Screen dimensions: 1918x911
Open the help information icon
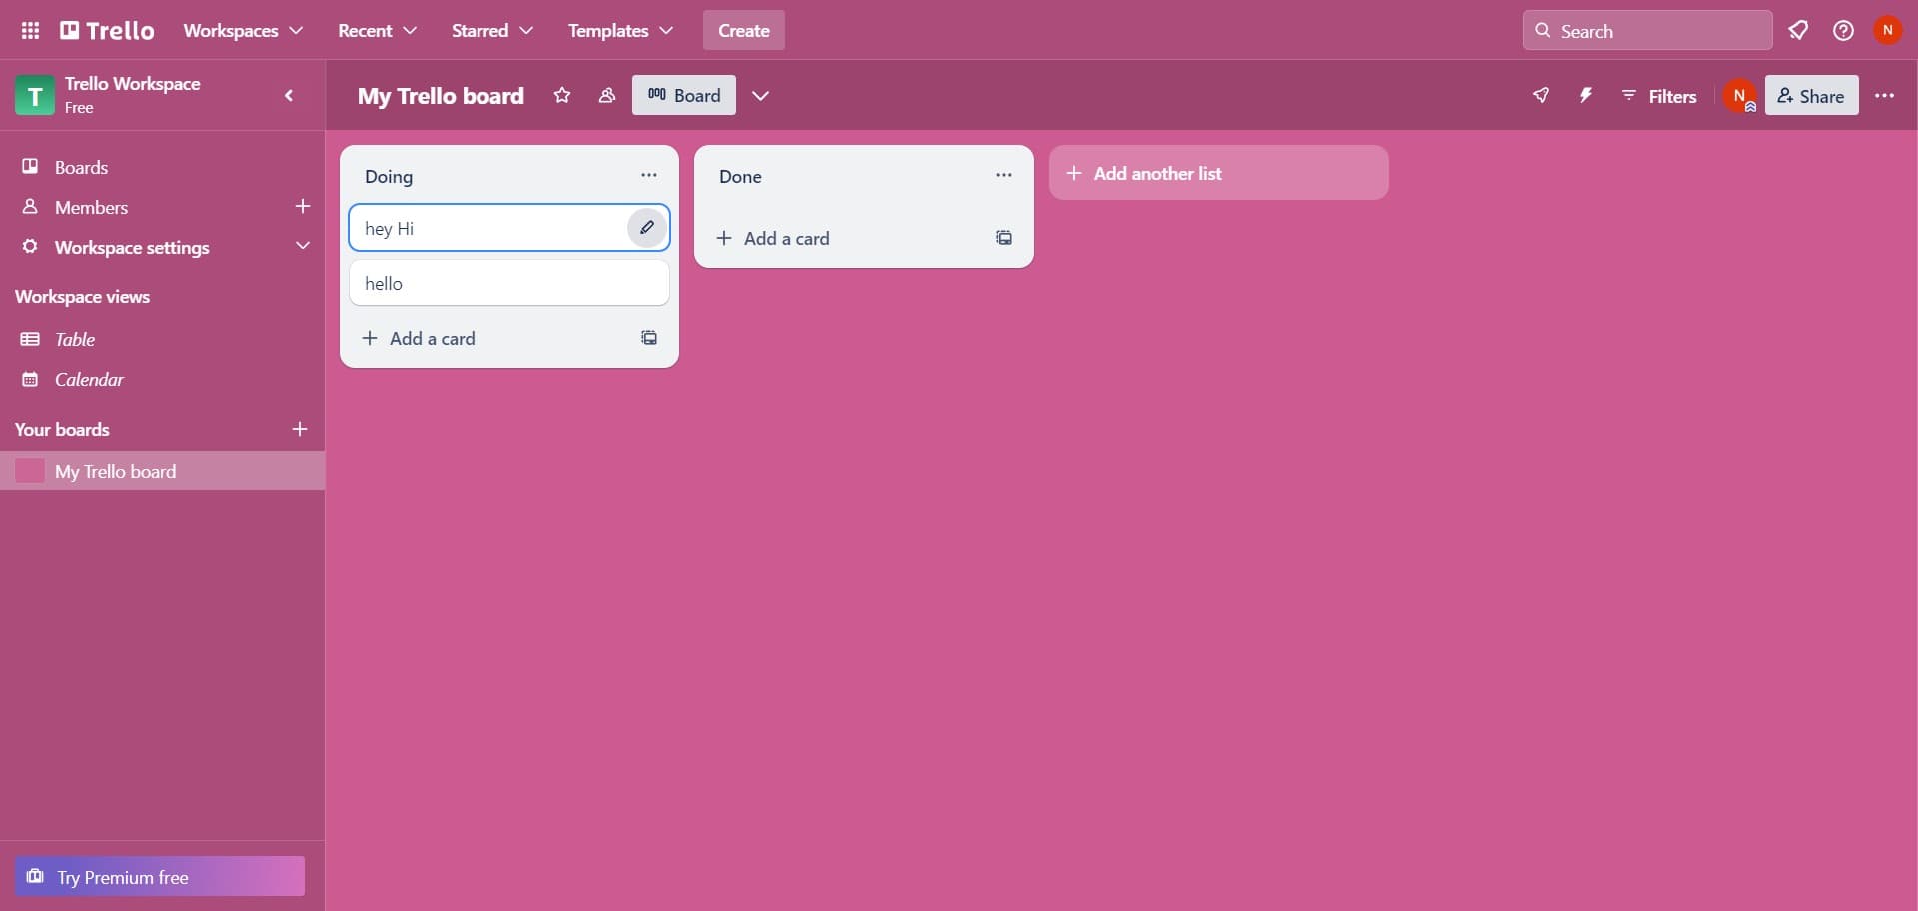coord(1843,31)
